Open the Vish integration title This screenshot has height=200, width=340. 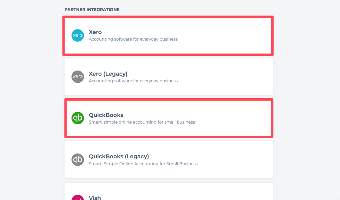point(95,198)
